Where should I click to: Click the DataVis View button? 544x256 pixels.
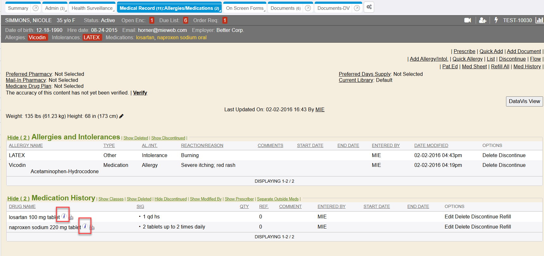(524, 101)
